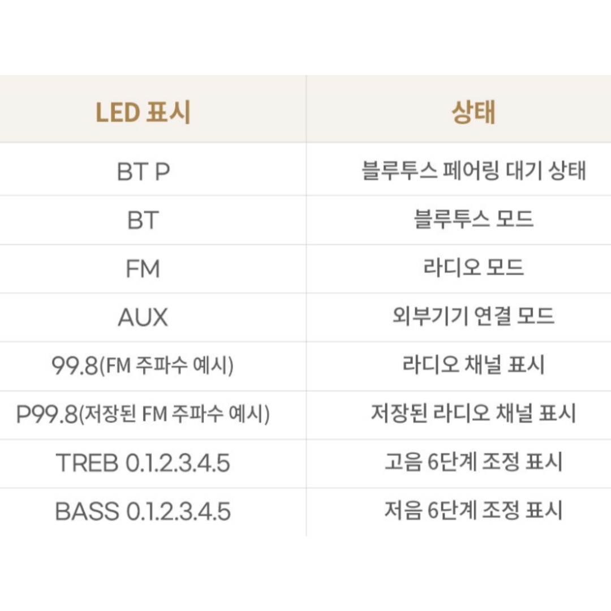Click the "블루투스 모드" status cell
The width and height of the screenshot is (611, 611).
point(473,219)
